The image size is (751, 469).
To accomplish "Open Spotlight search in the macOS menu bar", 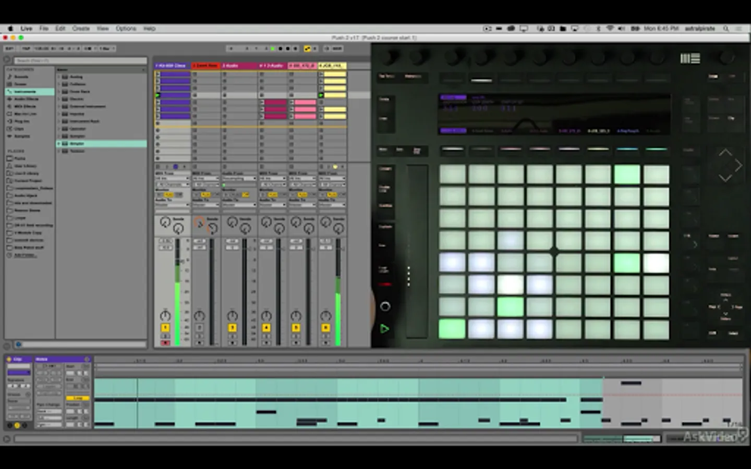I will [725, 29].
